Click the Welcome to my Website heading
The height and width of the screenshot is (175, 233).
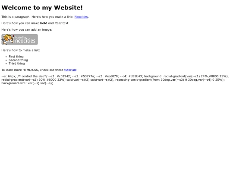click(42, 8)
